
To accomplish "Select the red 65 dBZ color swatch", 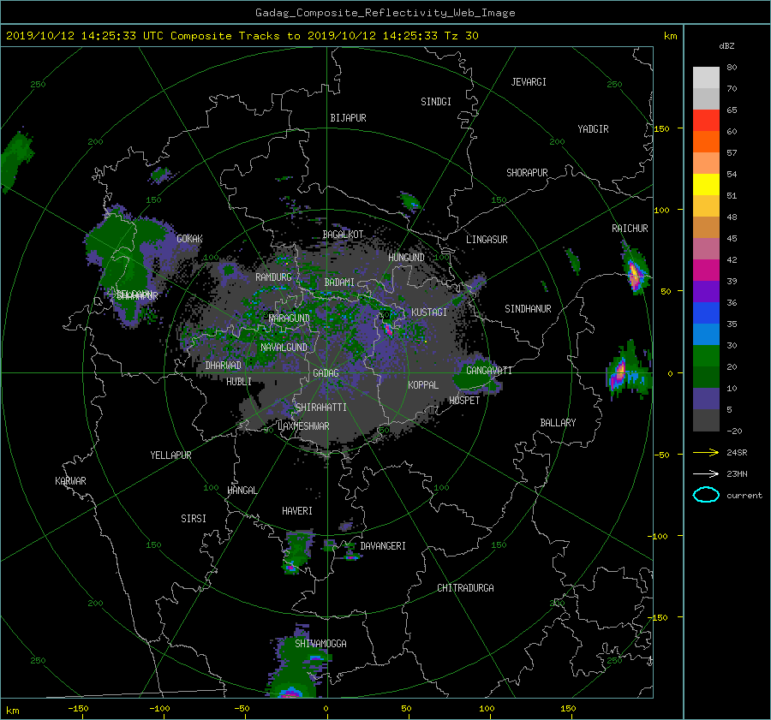I will coord(706,120).
